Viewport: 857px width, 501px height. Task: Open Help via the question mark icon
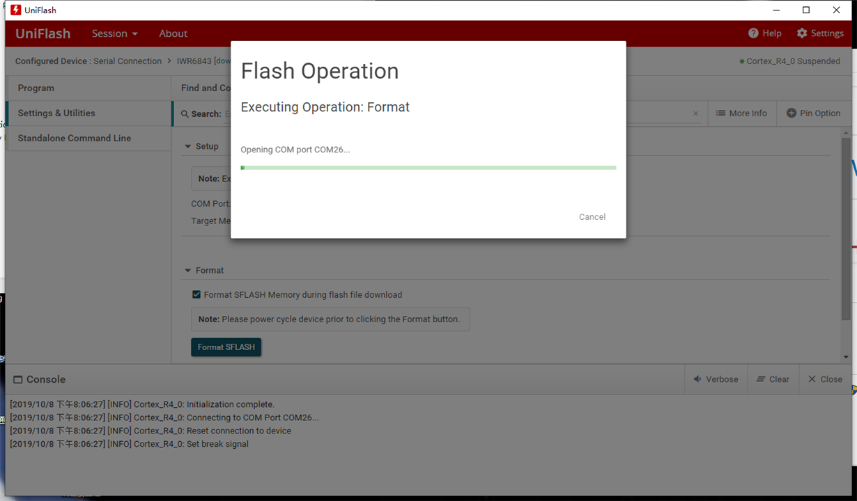[x=753, y=33]
